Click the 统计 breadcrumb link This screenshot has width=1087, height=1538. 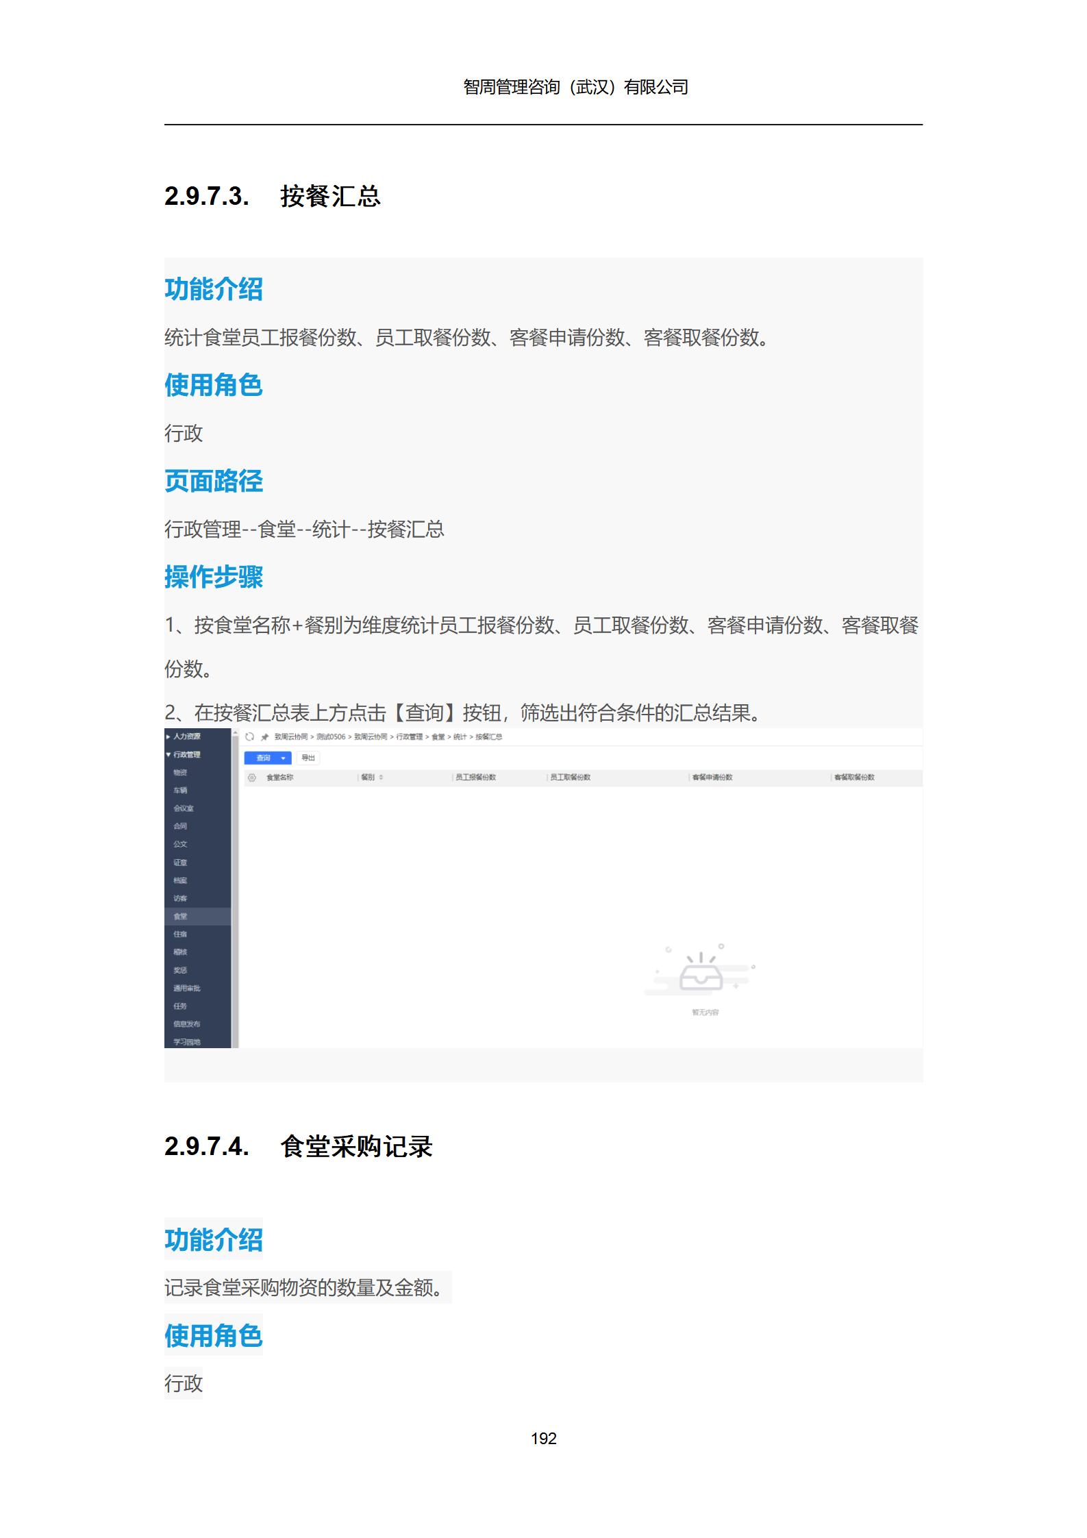pos(460,737)
